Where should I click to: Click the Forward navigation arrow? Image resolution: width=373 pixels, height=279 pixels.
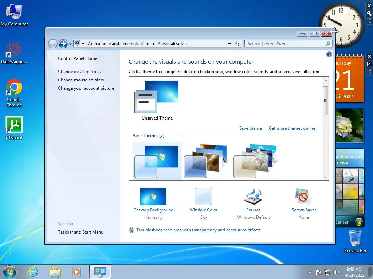pyautogui.click(x=63, y=44)
